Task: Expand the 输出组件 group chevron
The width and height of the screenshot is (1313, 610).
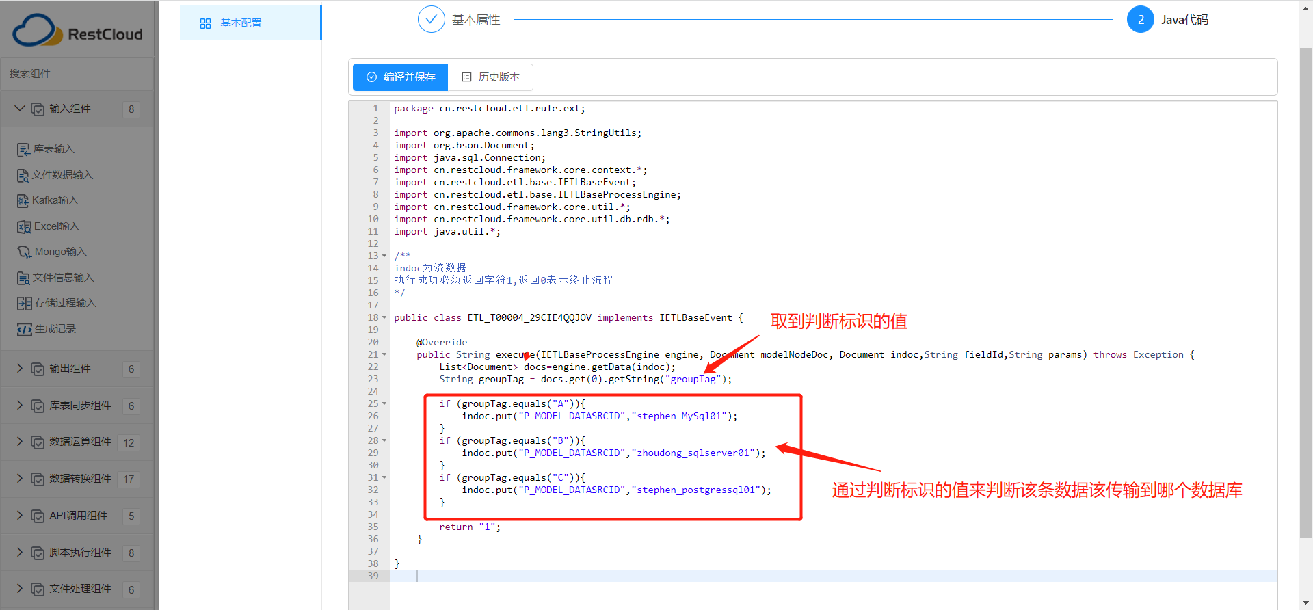Action: click(x=20, y=368)
